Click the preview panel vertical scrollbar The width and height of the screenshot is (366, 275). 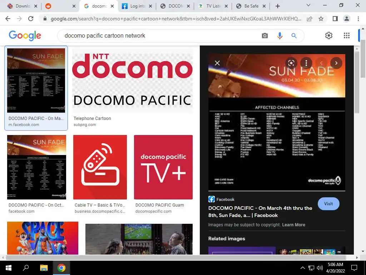click(356, 82)
